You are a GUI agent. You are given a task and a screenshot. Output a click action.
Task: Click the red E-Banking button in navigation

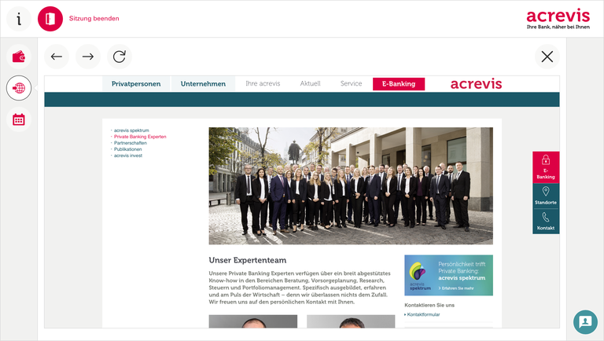click(x=399, y=84)
